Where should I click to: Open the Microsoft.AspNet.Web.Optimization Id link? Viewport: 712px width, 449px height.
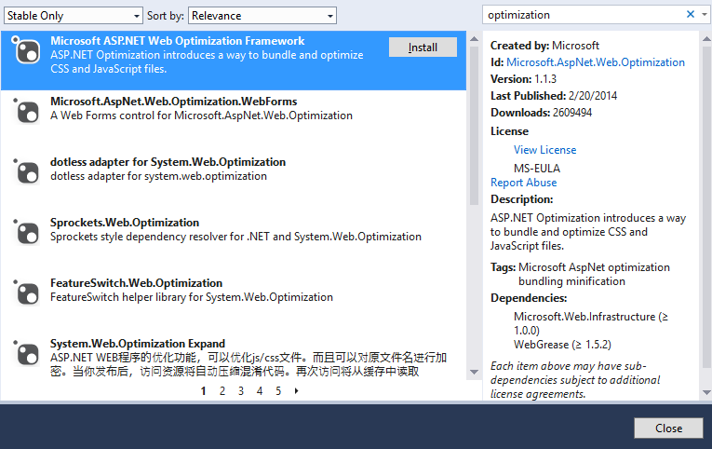coord(596,62)
